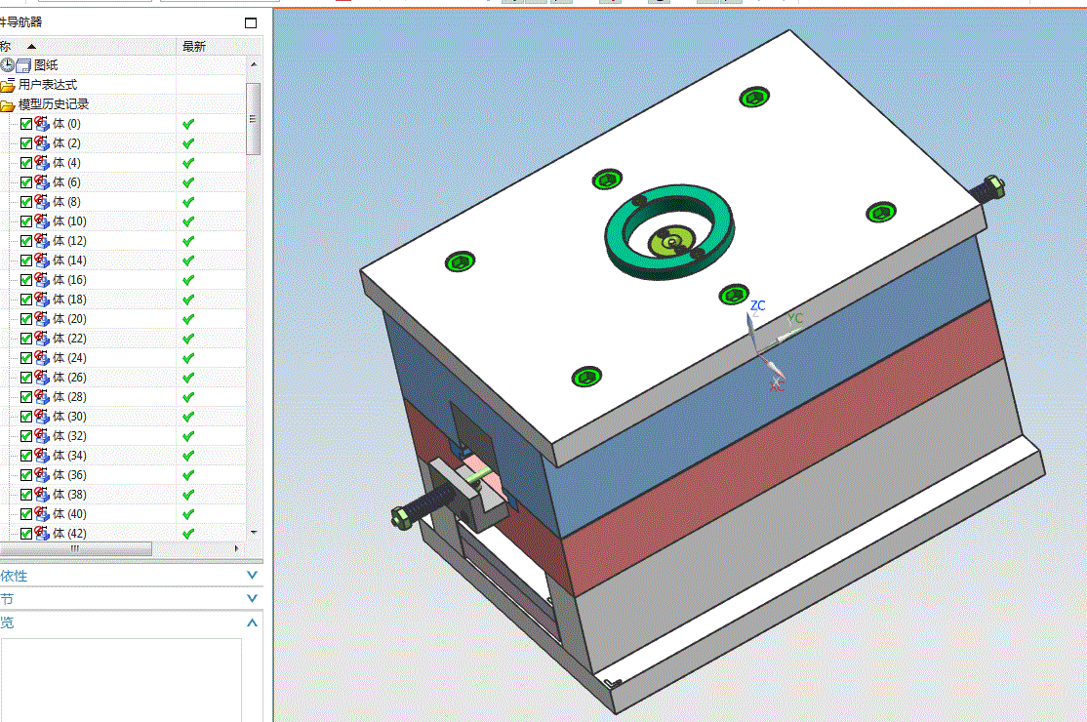Uncheck the 体 (2) checkbox
The width and height of the screenshot is (1087, 722).
pyautogui.click(x=26, y=143)
